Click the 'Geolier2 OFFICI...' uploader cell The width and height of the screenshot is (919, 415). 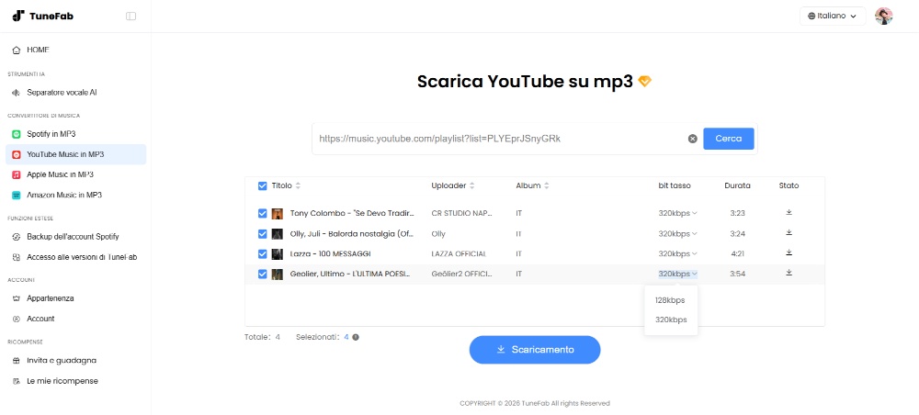(462, 274)
